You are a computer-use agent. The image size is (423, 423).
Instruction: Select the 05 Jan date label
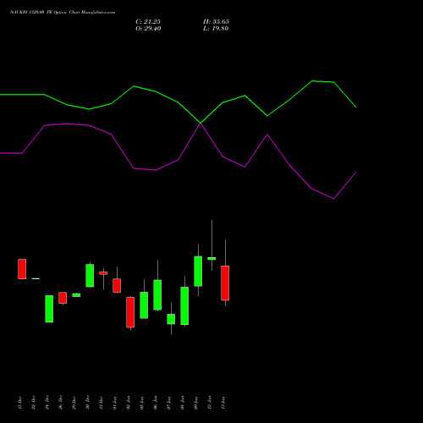[x=141, y=403]
